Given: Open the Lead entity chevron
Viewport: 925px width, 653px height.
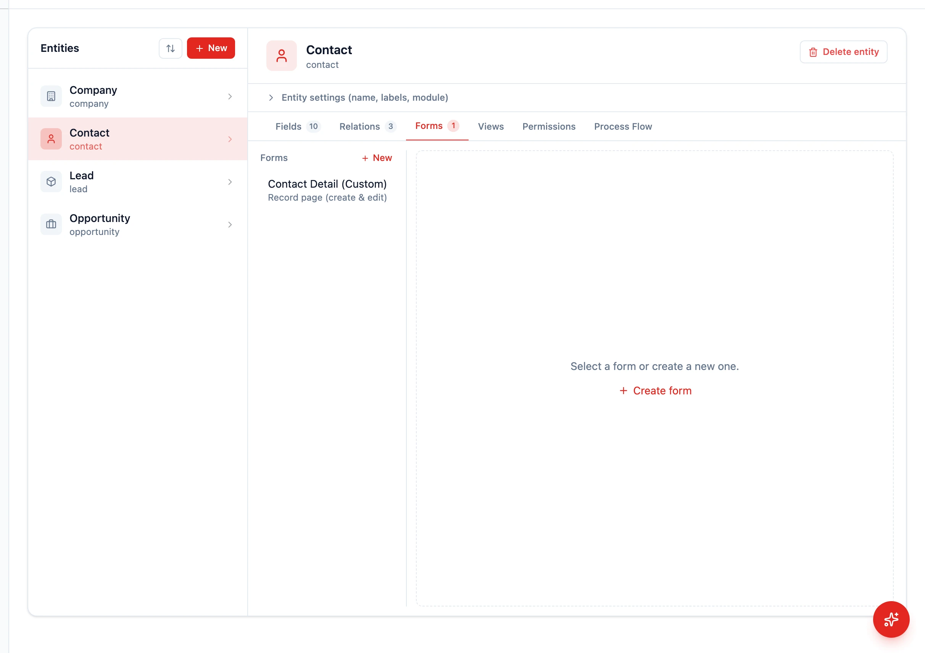Looking at the screenshot, I should pos(230,182).
